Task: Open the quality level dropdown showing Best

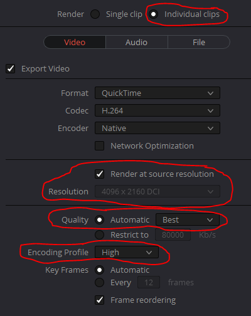Action: (x=188, y=220)
